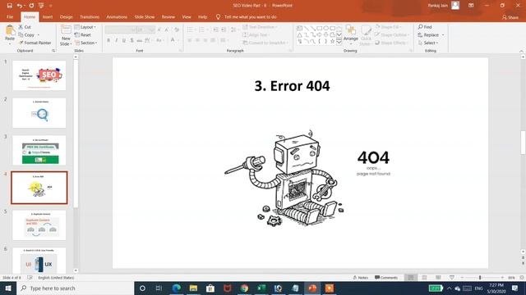Open the Section dropdown

pyautogui.click(x=85, y=43)
